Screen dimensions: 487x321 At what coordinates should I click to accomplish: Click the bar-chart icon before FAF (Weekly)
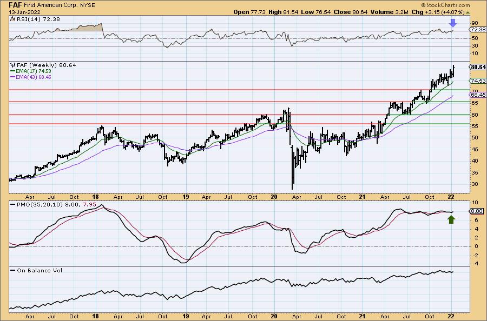click(x=13, y=65)
